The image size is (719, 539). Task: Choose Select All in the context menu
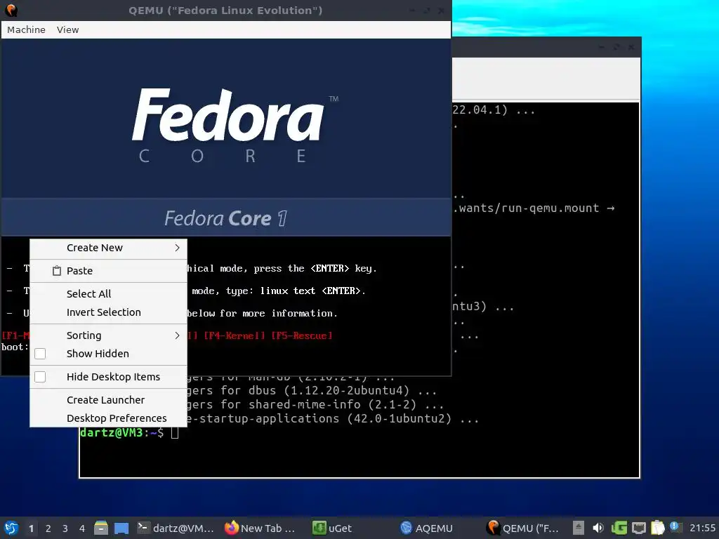point(108,294)
